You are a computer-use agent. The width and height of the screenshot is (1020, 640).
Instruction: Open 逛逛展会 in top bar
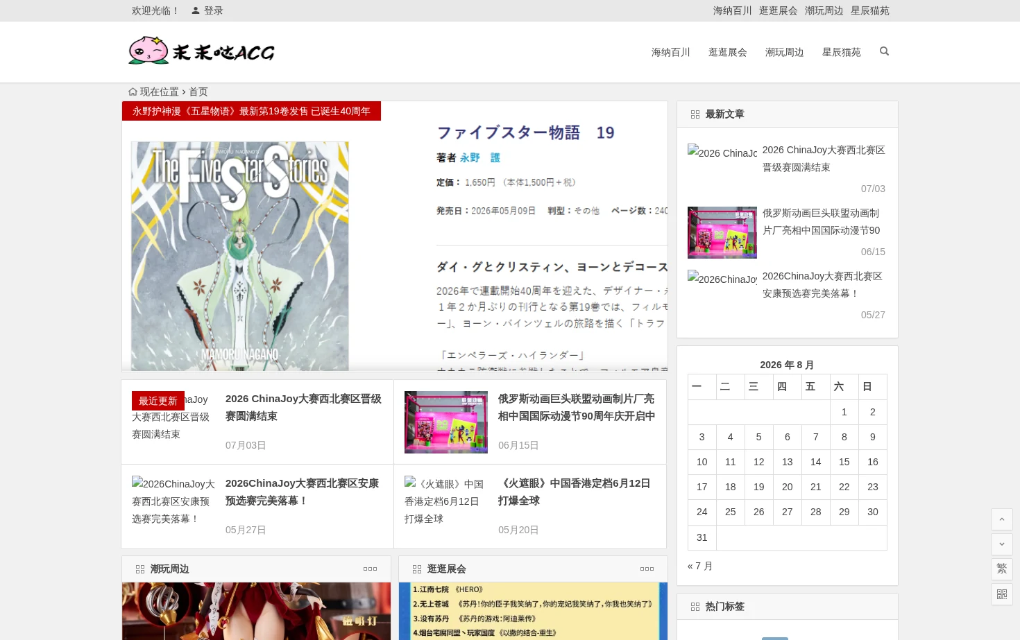click(x=779, y=10)
